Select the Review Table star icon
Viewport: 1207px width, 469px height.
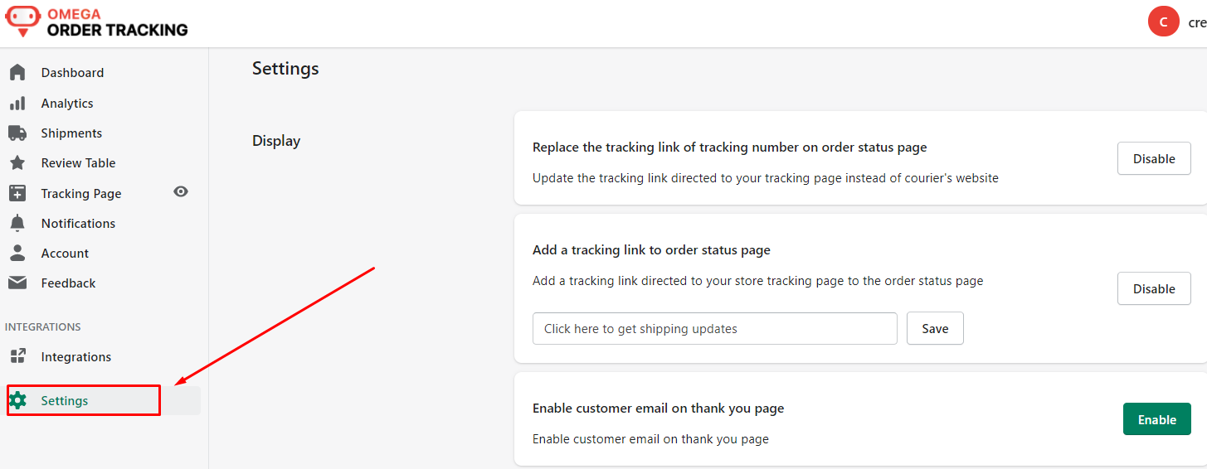[17, 163]
